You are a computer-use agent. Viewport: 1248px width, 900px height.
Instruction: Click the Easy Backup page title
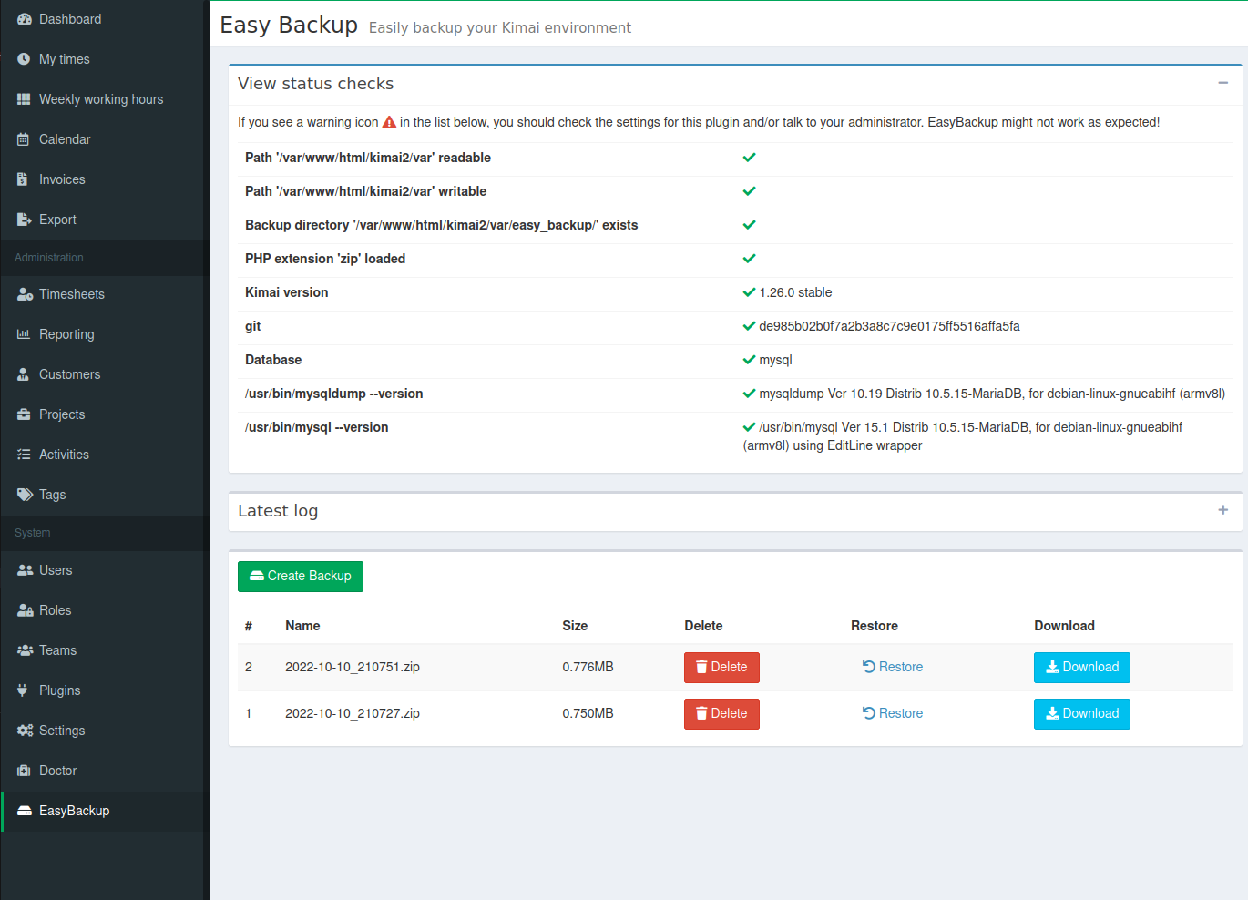point(289,25)
